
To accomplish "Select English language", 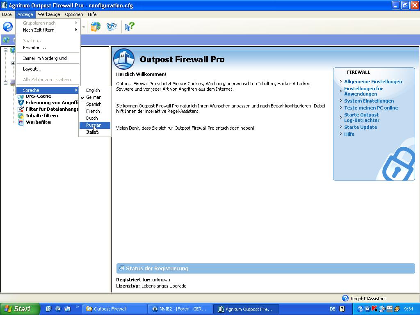I will coord(95,90).
